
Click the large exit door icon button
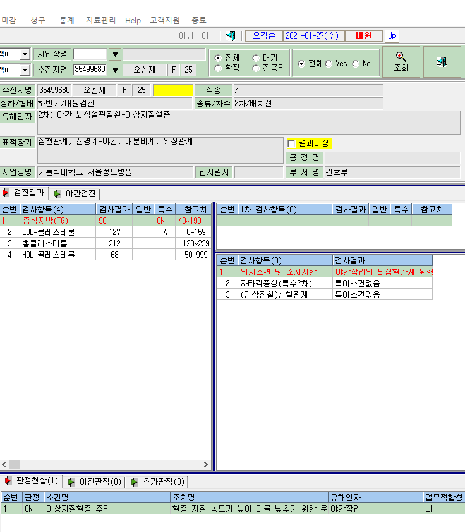[442, 62]
